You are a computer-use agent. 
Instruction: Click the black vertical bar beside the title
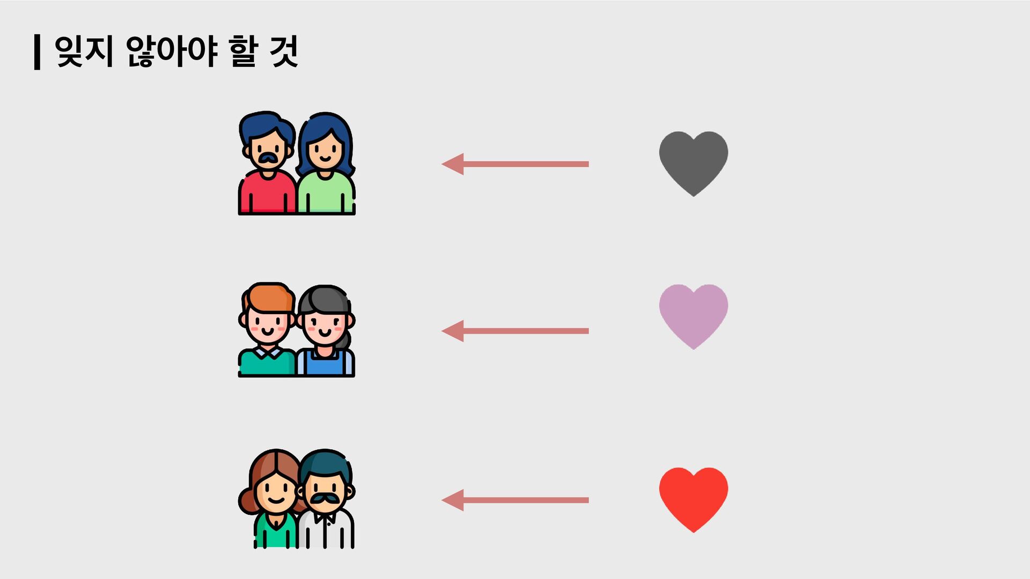pyautogui.click(x=37, y=52)
